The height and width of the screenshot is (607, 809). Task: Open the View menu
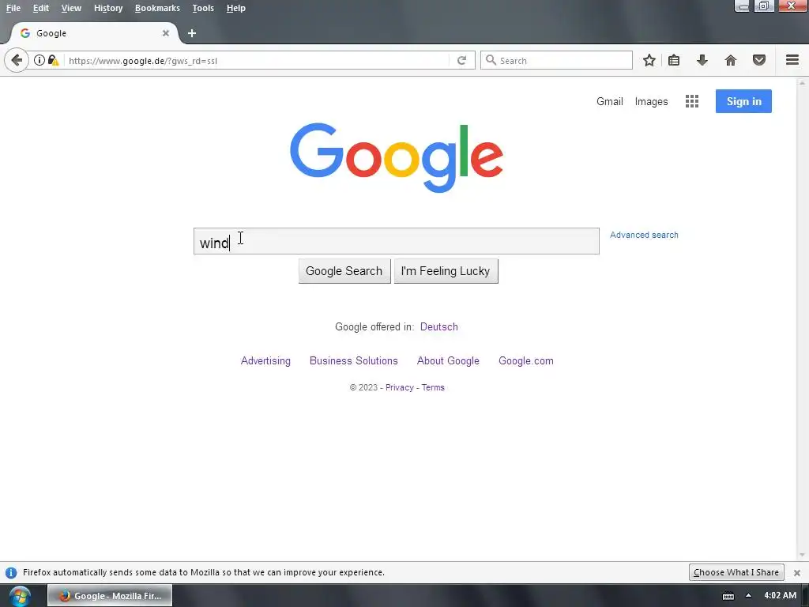coord(71,8)
